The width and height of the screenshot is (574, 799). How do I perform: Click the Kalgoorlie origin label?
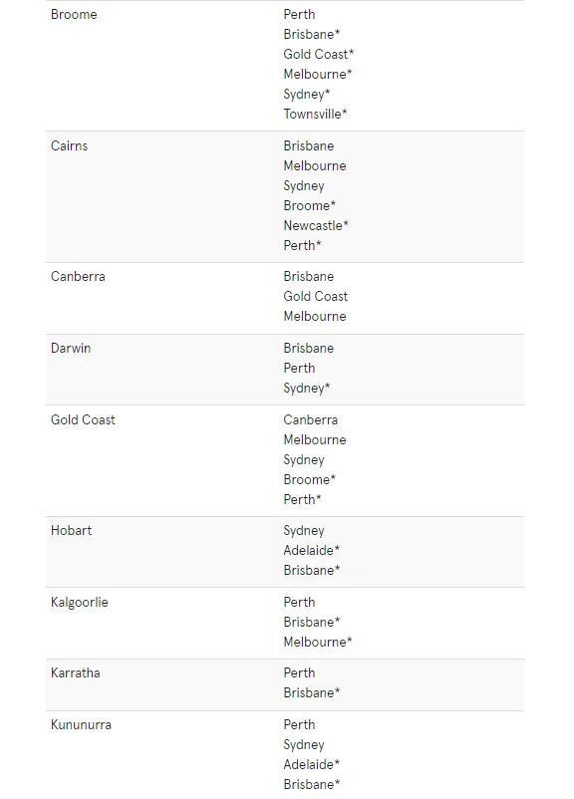pyautogui.click(x=80, y=603)
